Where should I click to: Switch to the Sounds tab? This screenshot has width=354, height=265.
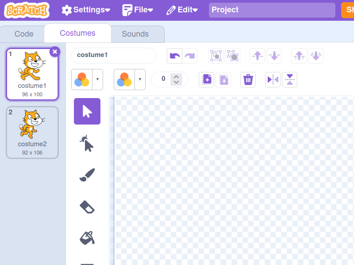tap(135, 34)
